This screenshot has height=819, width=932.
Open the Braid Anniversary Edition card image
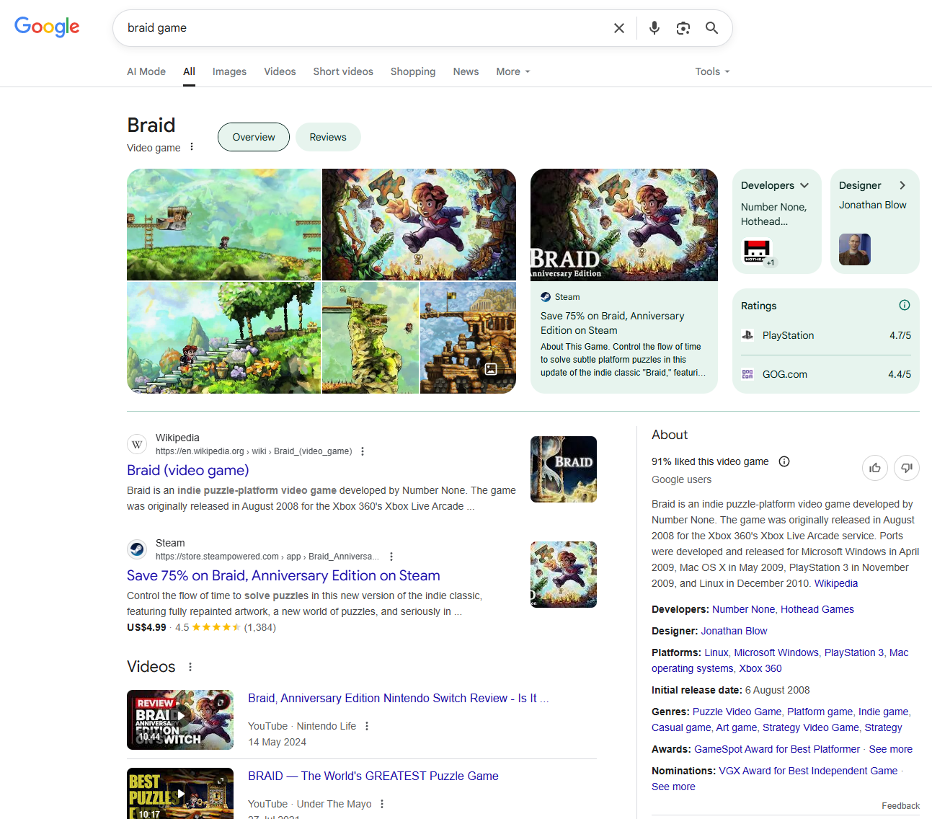click(624, 225)
